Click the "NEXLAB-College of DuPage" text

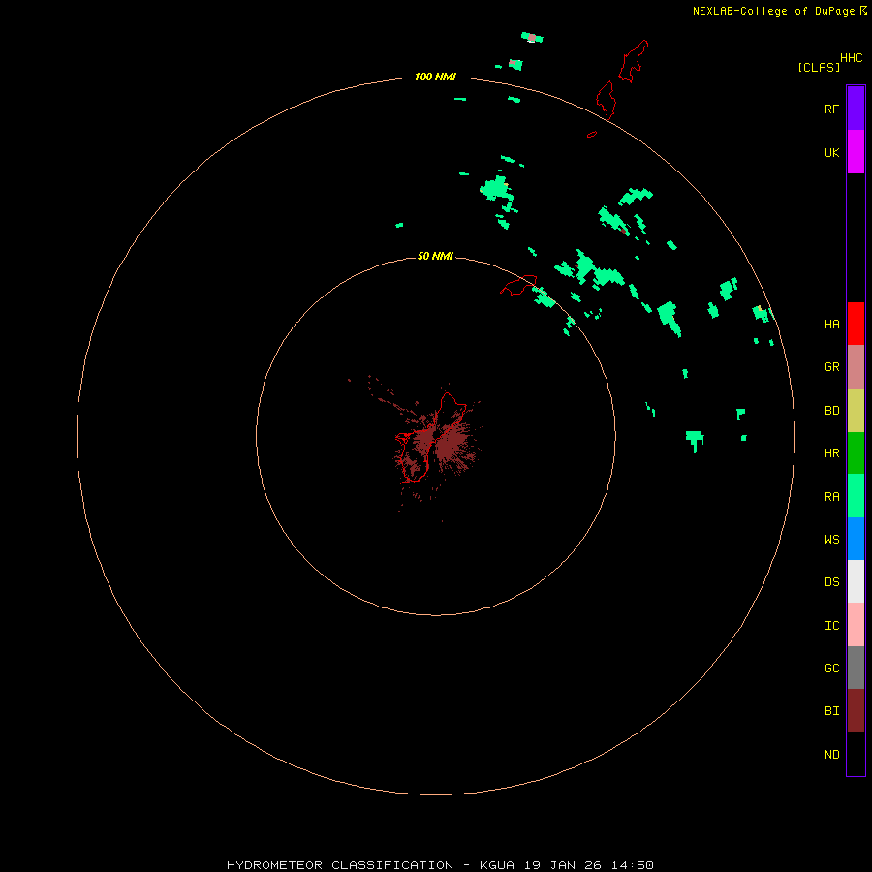[x=773, y=11]
